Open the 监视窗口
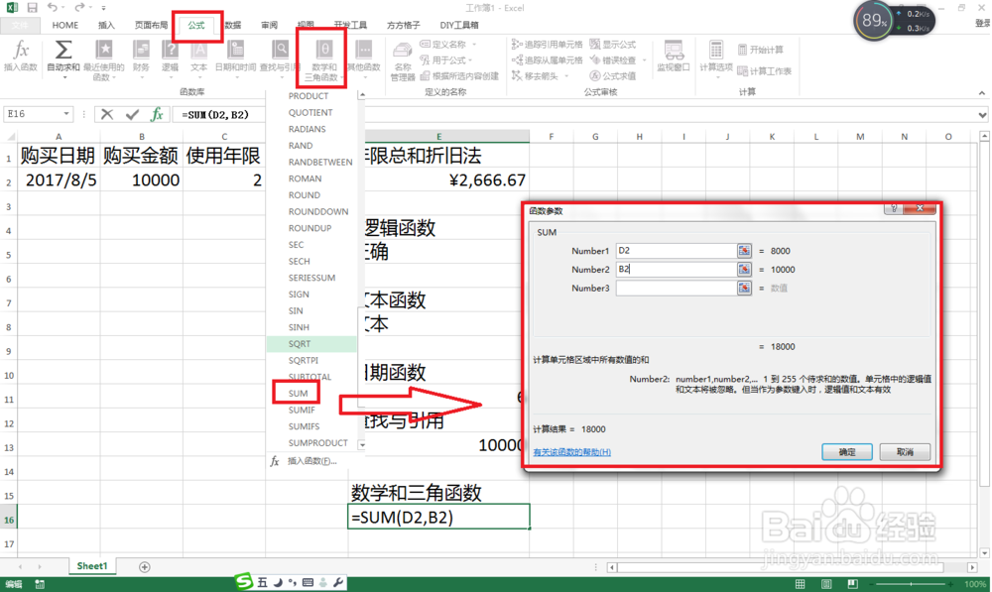This screenshot has width=992, height=592. click(674, 56)
